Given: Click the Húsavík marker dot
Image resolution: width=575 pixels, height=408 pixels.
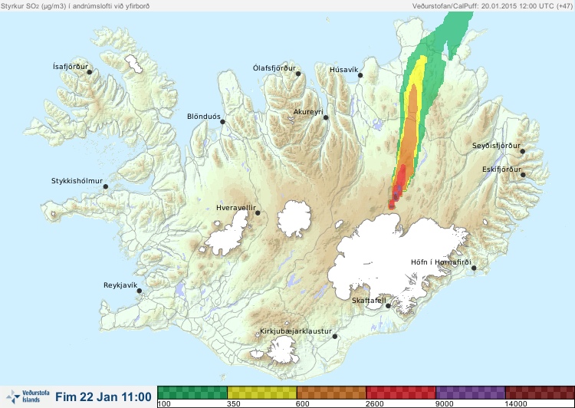Looking at the screenshot, I should (360, 75).
